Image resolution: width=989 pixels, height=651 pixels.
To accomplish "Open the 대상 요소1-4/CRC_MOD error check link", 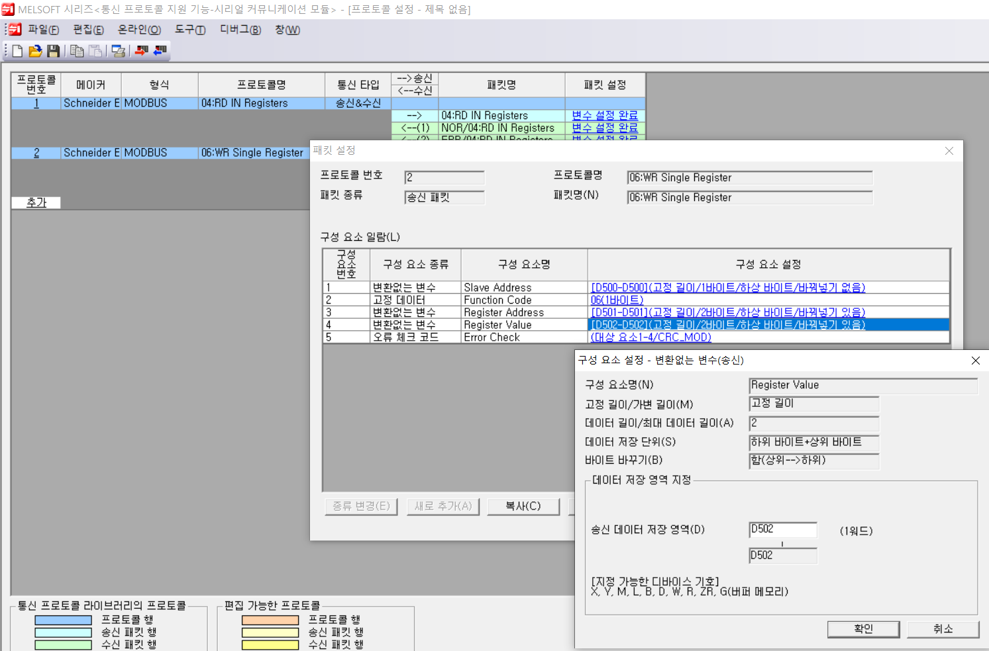I will pos(651,337).
